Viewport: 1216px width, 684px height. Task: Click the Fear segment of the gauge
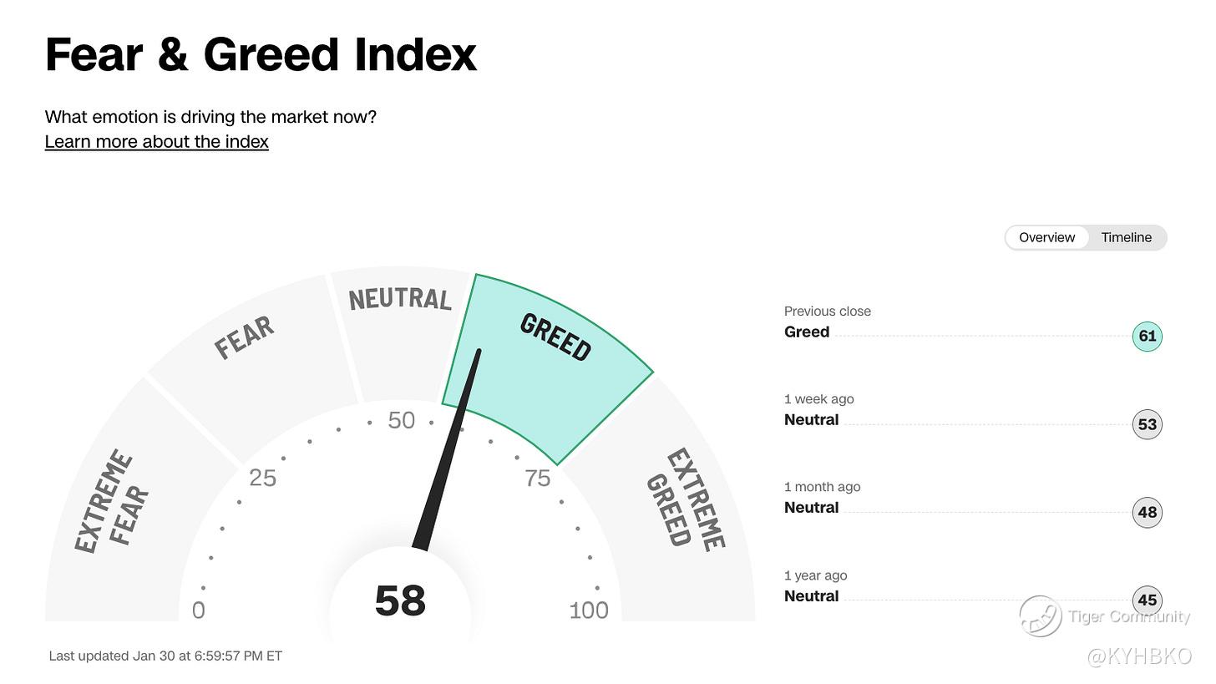click(251, 359)
